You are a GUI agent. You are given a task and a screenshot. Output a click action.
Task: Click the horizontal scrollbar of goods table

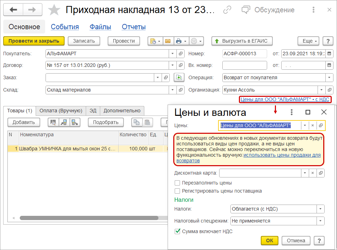pos(89,218)
